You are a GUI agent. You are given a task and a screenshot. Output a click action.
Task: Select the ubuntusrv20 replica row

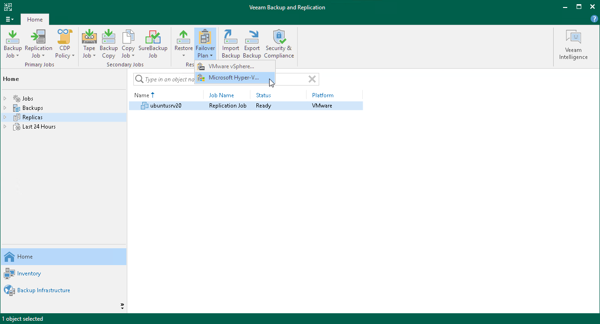[246, 106]
